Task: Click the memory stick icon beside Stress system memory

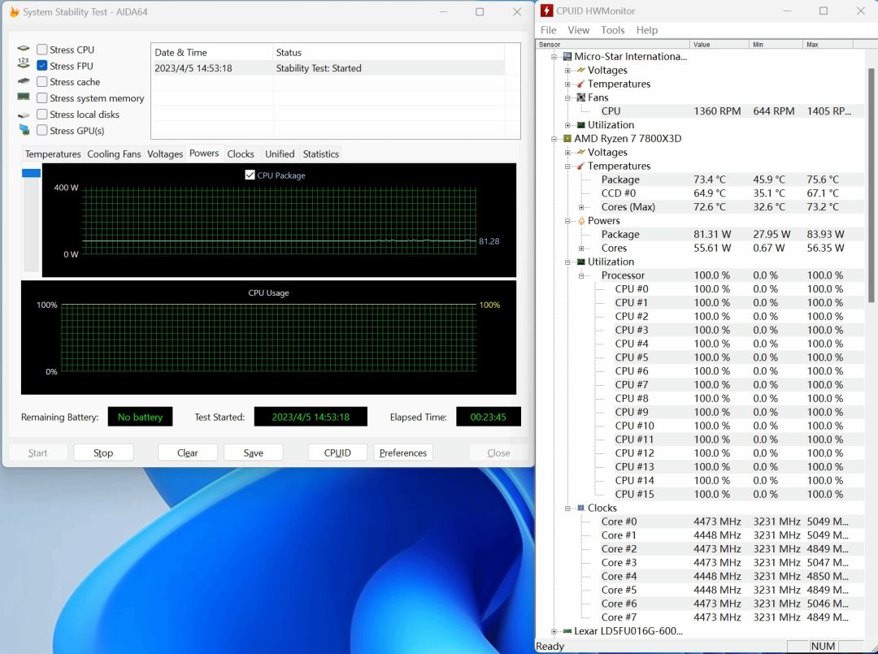Action: point(24,97)
